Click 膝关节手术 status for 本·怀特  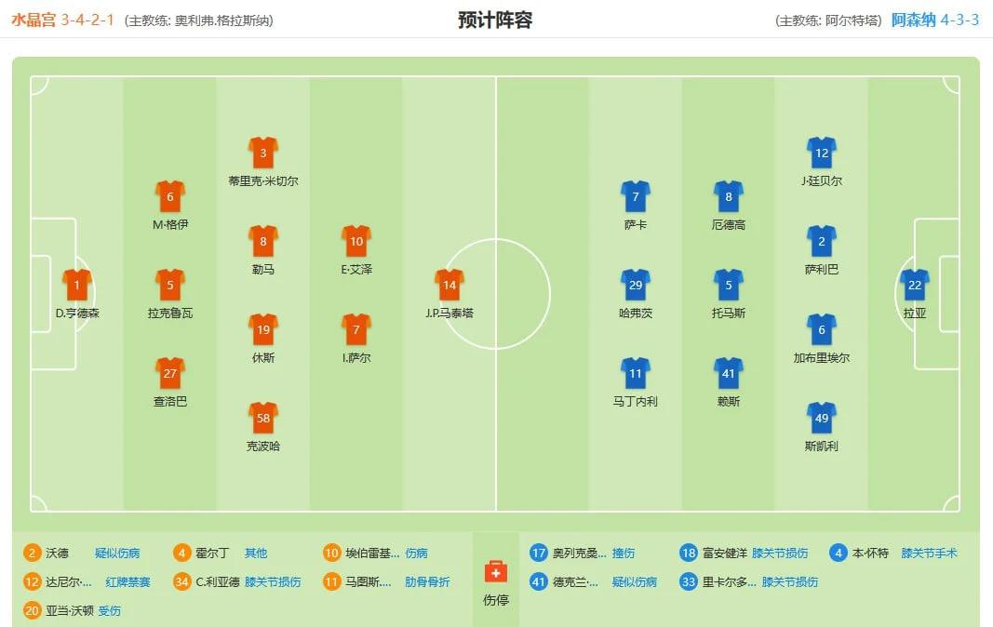pyautogui.click(x=929, y=553)
